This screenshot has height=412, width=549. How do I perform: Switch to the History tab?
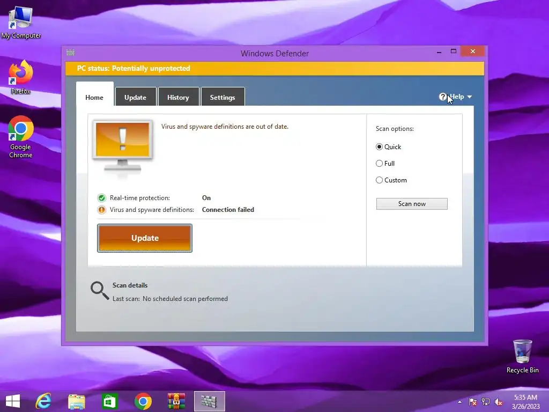[x=179, y=97]
